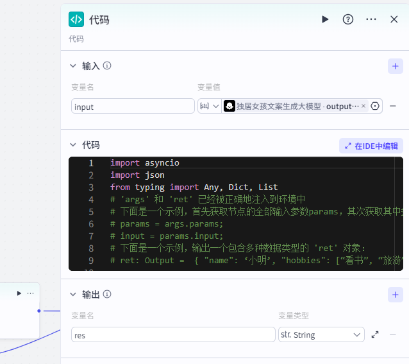Viewport: 409px width, 364px height.
Task: Add a new output variable
Action: click(395, 295)
